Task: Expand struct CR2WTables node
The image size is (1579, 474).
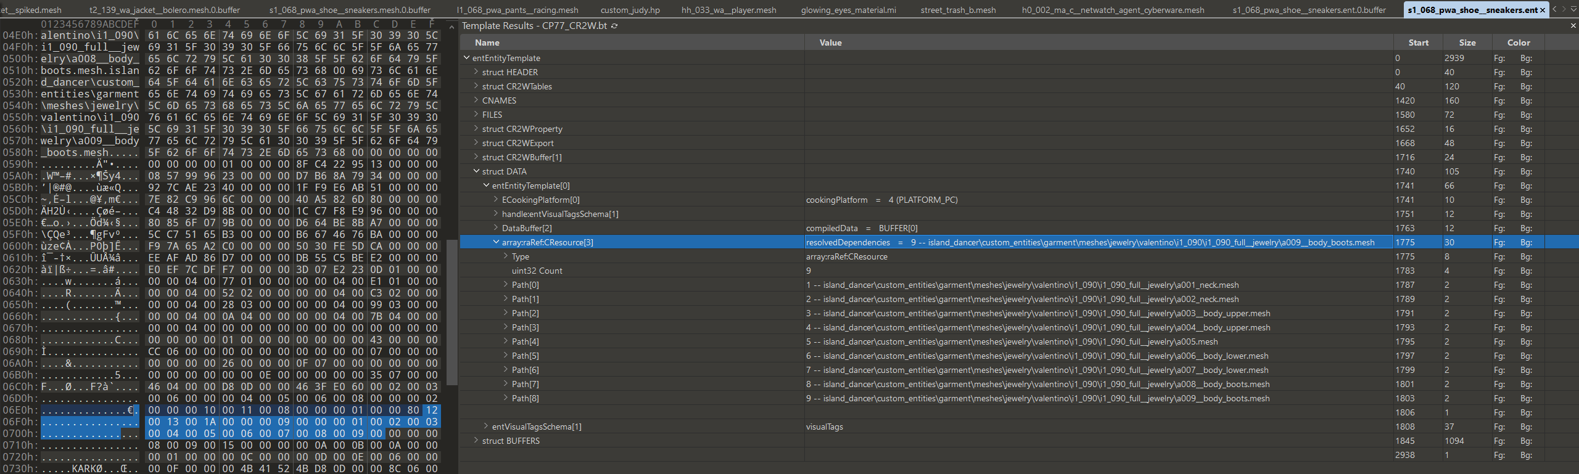Action: (x=476, y=86)
